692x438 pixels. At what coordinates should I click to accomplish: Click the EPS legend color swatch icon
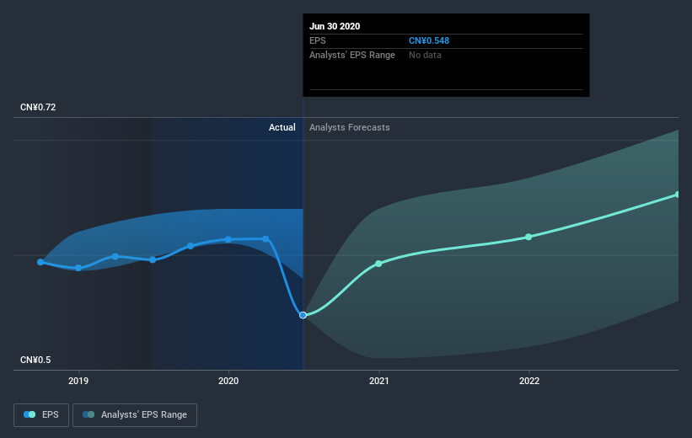pos(30,414)
